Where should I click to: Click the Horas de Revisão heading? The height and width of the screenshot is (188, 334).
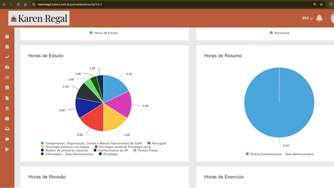click(x=47, y=177)
